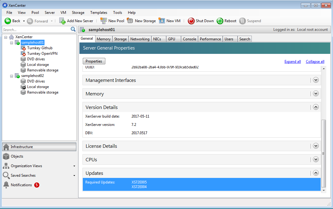Viewport: 333px width, 209px height.
Task: Click in the Search input field
Action: tap(36, 30)
